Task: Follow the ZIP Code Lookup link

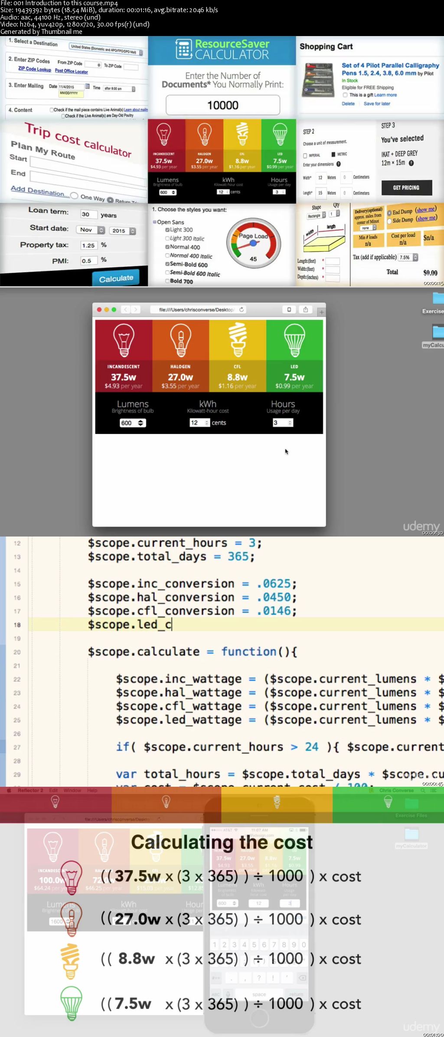Action: click(x=35, y=69)
